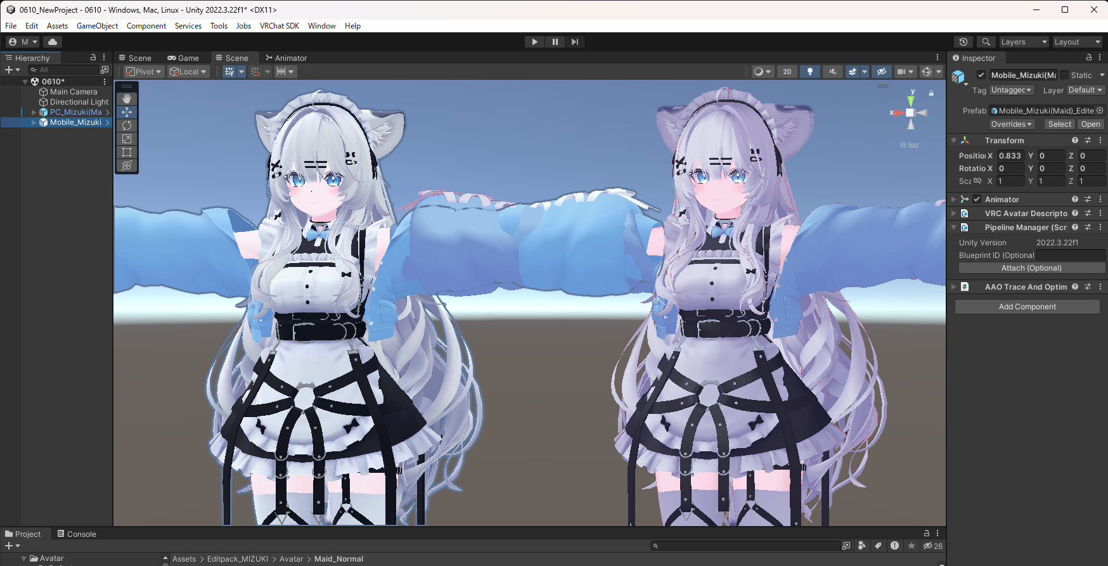Image resolution: width=1108 pixels, height=566 pixels.
Task: Open the VRChat SDK menu
Action: pos(279,26)
